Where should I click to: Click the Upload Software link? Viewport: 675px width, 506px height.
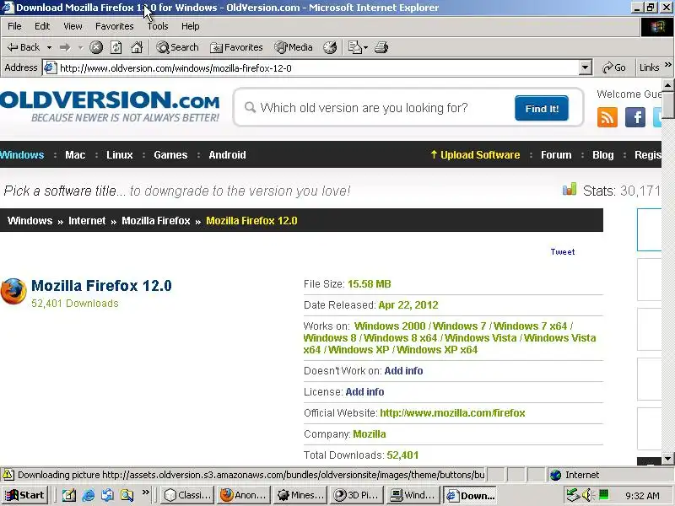475,155
